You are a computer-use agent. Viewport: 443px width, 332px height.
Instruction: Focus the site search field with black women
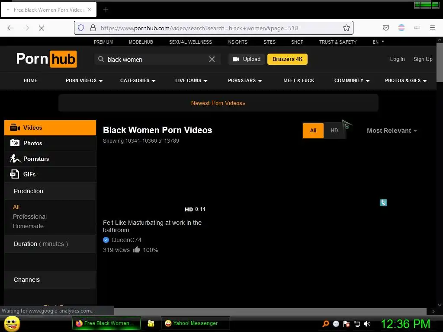click(157, 59)
